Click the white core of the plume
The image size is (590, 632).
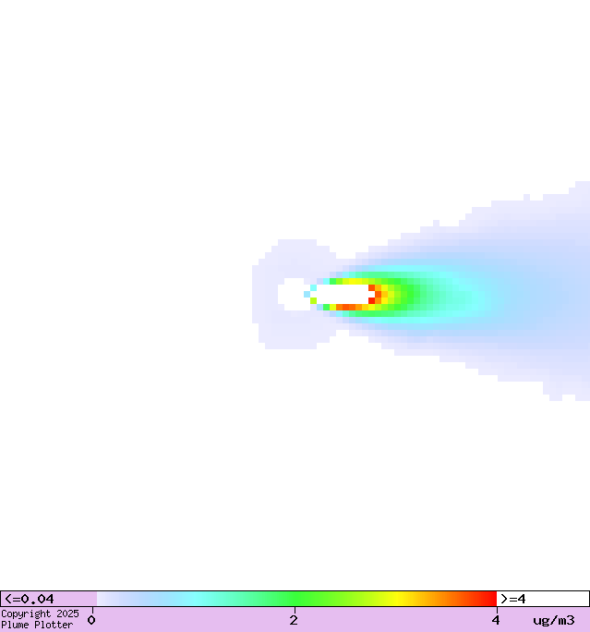342,294
